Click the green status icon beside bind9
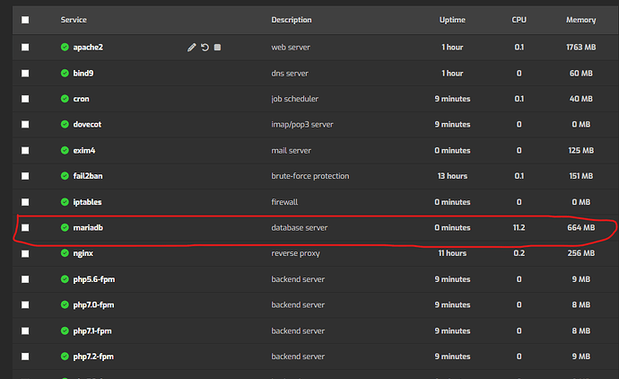The width and height of the screenshot is (619, 379). (65, 73)
